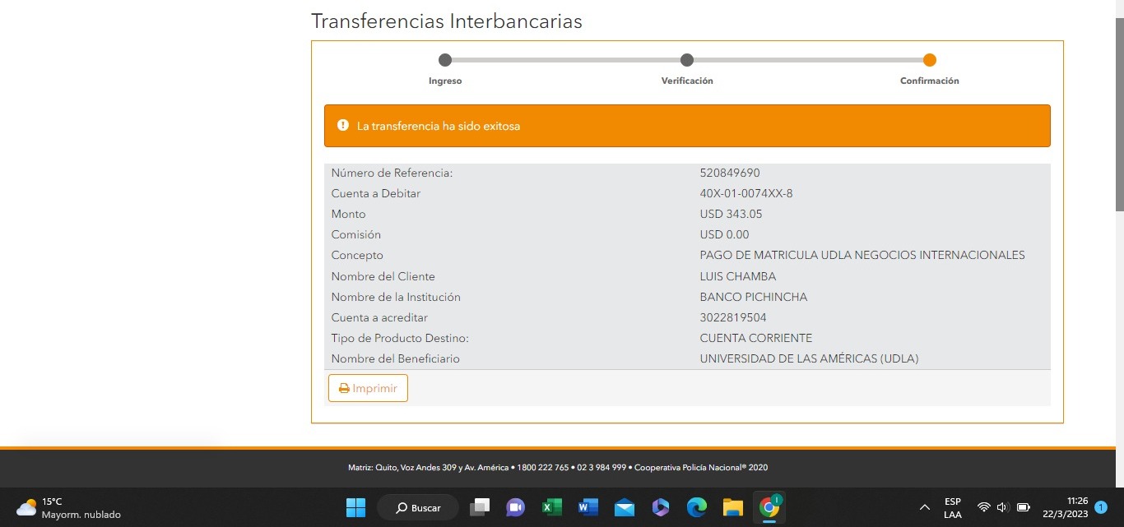Open File Explorer from the taskbar
Screen dimensions: 1124x527
coord(733,507)
